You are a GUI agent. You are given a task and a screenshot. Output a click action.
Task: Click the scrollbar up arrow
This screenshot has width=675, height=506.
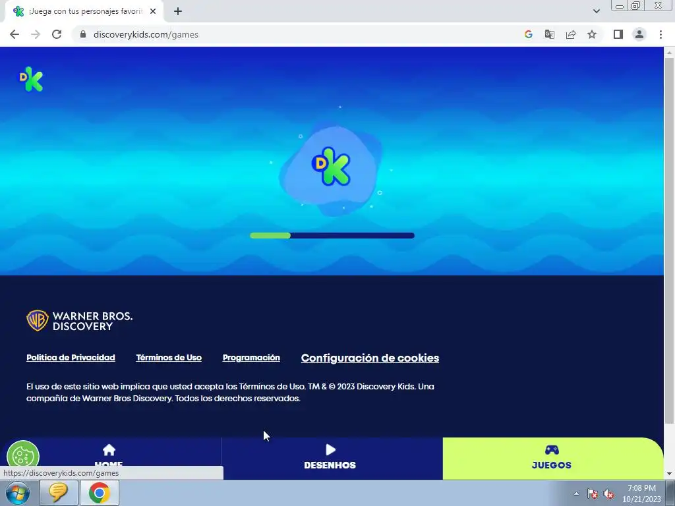point(669,53)
